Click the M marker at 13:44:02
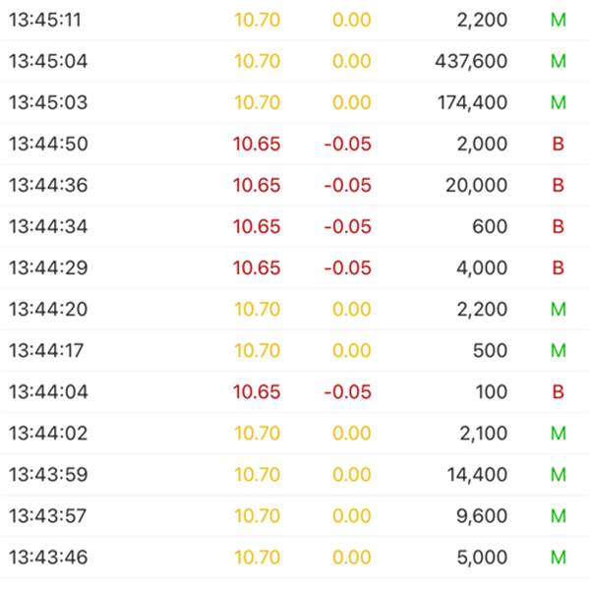This screenshot has width=590, height=590. tap(559, 433)
